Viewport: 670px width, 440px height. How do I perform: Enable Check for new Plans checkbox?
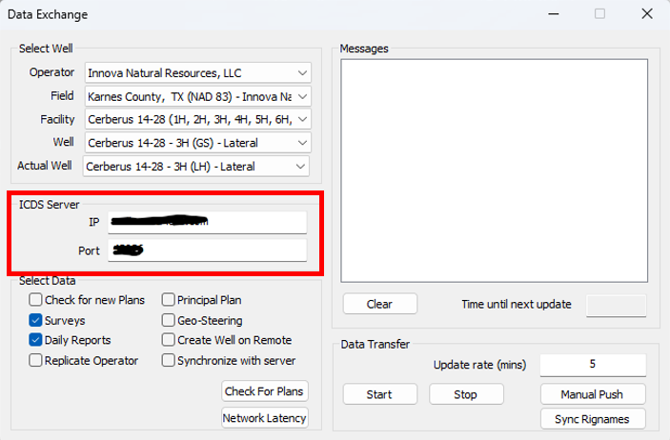click(36, 300)
